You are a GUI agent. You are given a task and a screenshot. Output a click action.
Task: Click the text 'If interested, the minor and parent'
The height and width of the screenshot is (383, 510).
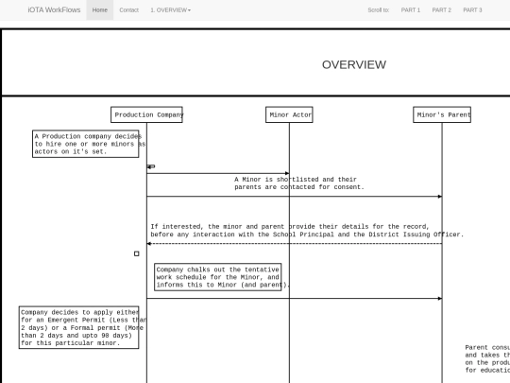pos(307,231)
